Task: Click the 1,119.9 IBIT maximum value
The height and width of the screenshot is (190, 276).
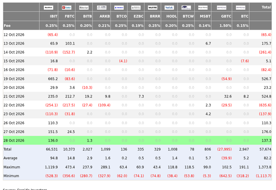Action: [52, 167]
